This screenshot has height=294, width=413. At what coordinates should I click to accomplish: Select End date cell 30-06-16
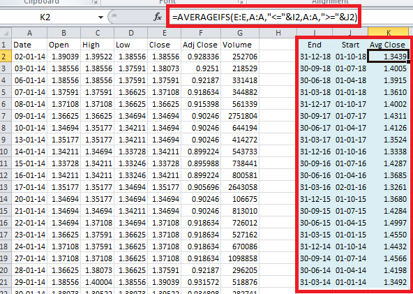pos(315,175)
